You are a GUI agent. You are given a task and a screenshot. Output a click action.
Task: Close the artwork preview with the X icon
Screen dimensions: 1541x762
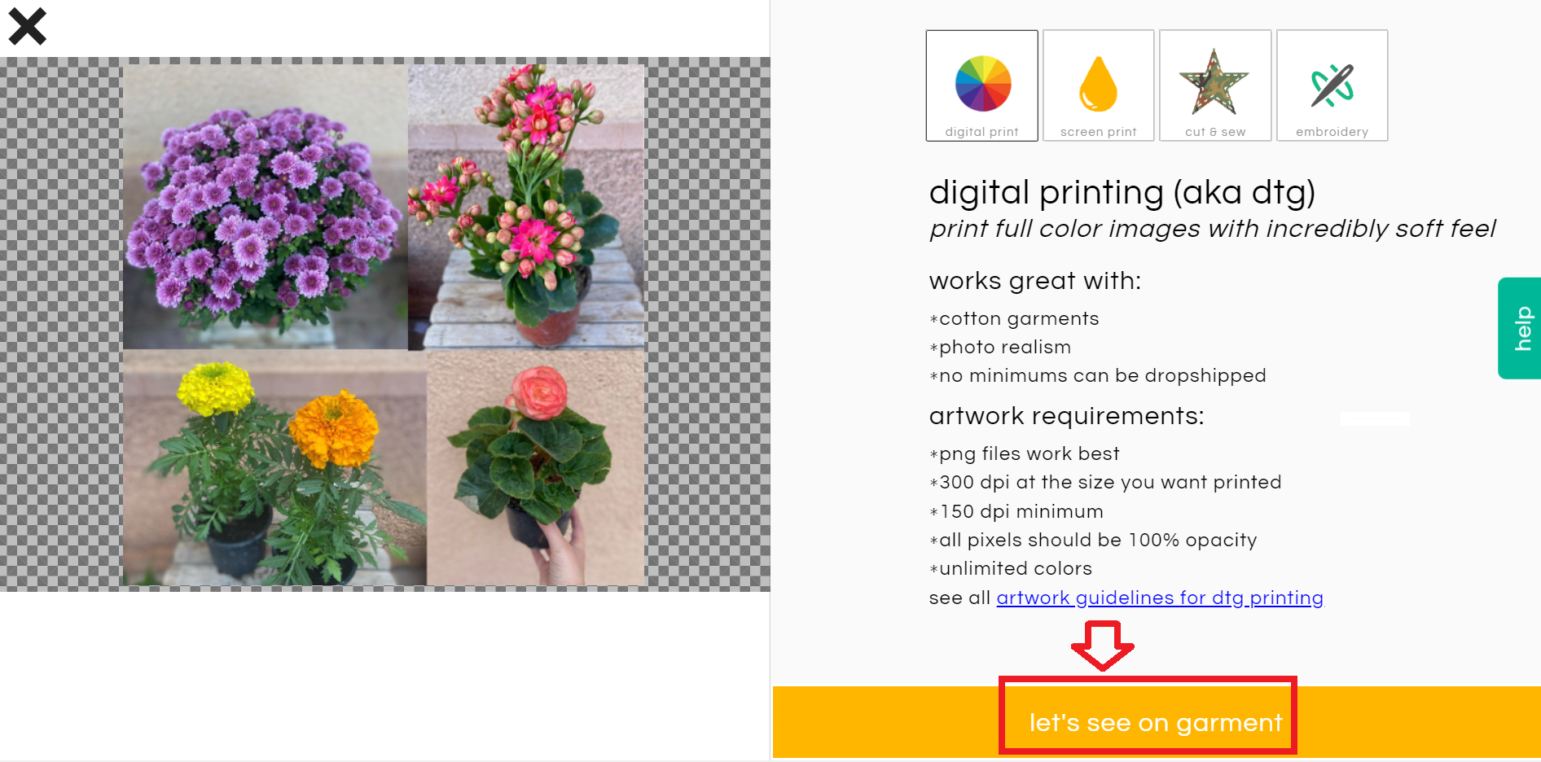click(28, 26)
